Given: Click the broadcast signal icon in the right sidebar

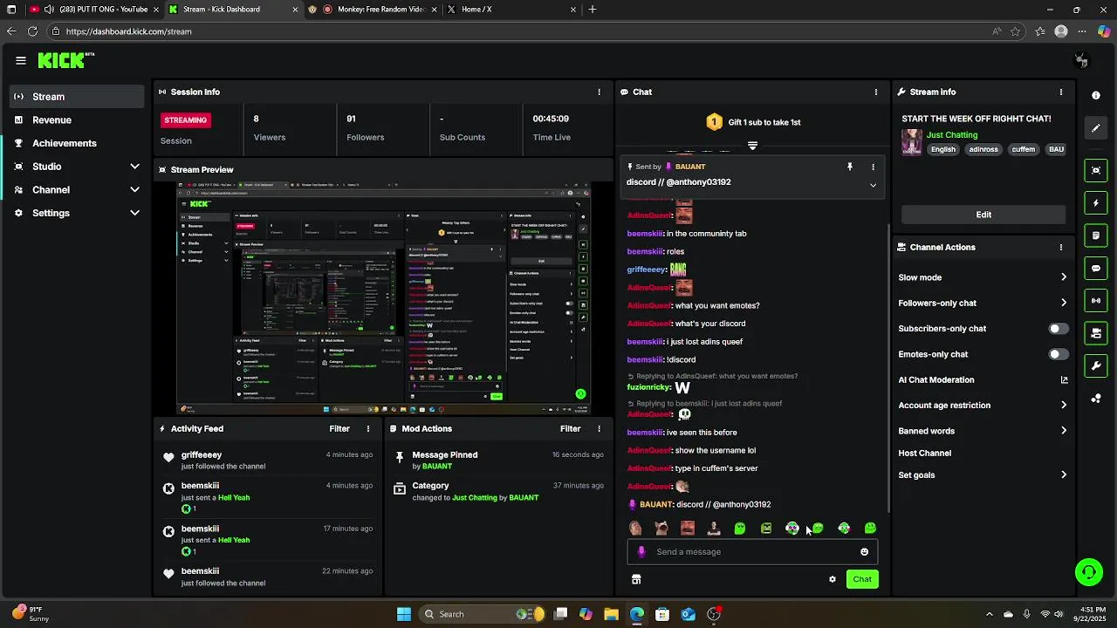Looking at the screenshot, I should click(1096, 301).
